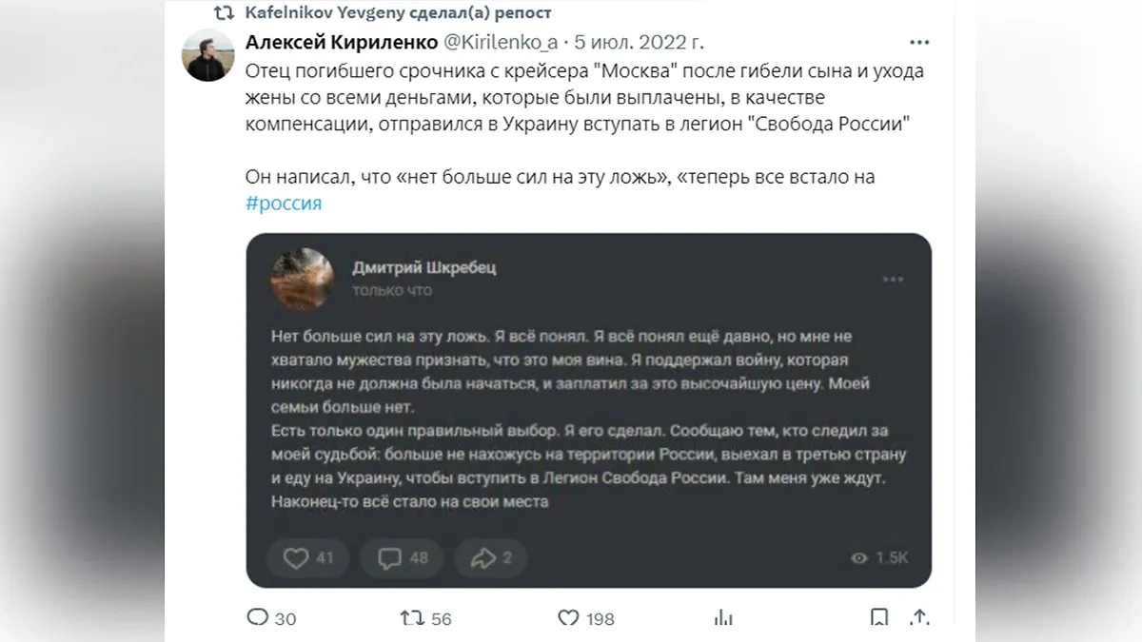Click the eye views counter 1.5K
This screenshot has height=642, width=1142.
pos(879,558)
